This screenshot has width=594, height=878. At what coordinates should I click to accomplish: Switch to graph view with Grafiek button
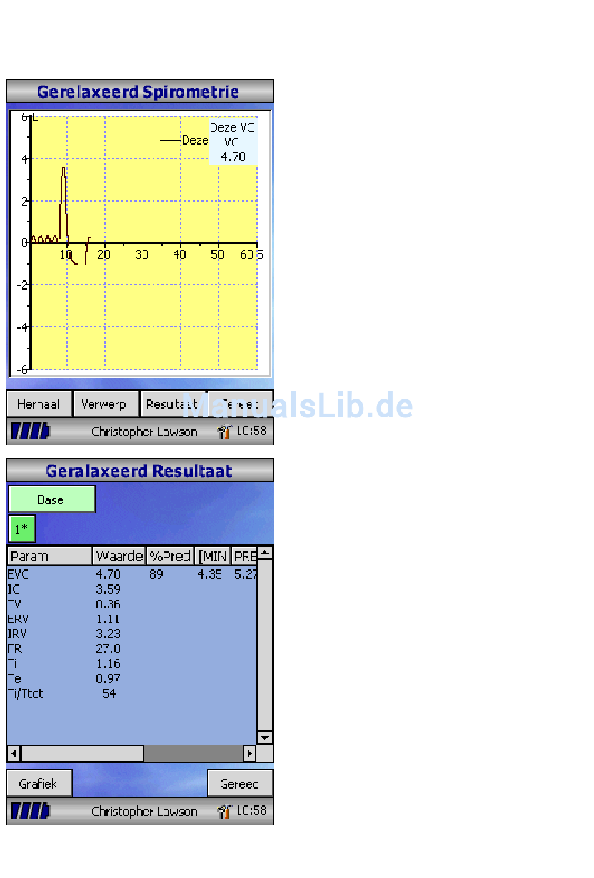click(x=39, y=784)
